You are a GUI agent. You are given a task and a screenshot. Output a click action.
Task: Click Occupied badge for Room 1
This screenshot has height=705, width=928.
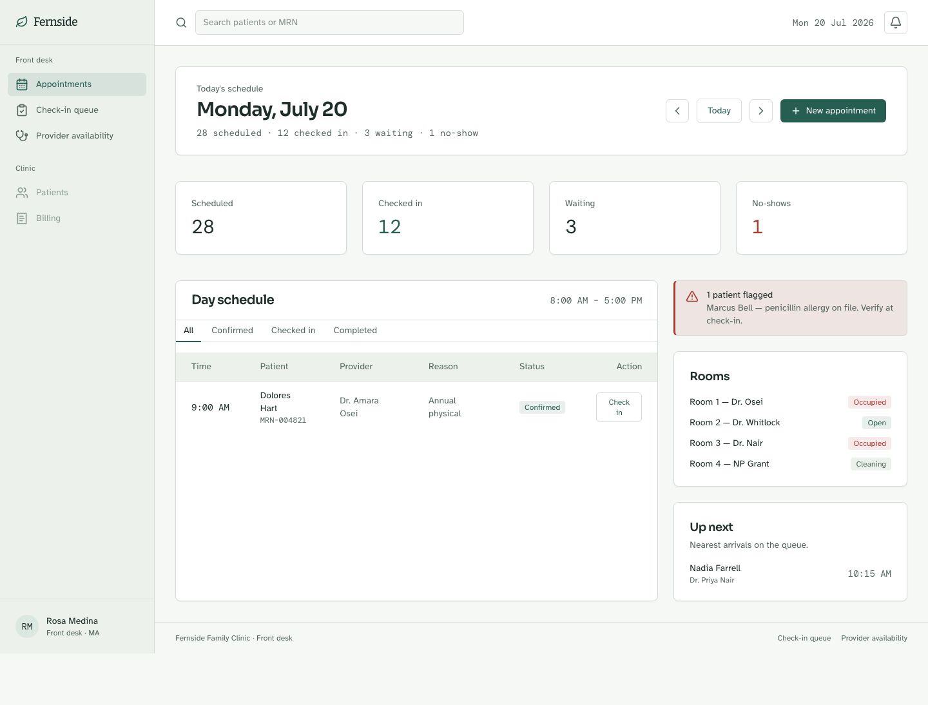pos(869,402)
